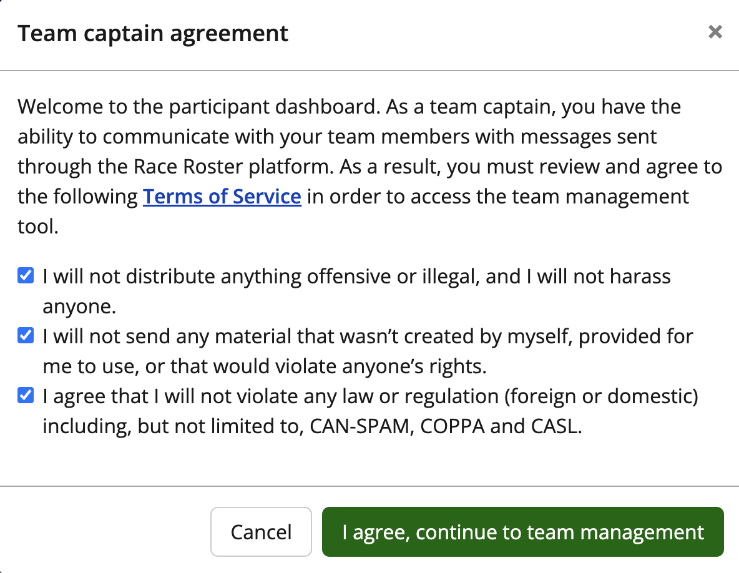Open the Terms of Service link
This screenshot has width=739, height=573.
[222, 197]
